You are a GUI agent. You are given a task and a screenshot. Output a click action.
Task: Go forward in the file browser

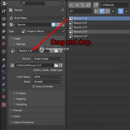point(77,5)
